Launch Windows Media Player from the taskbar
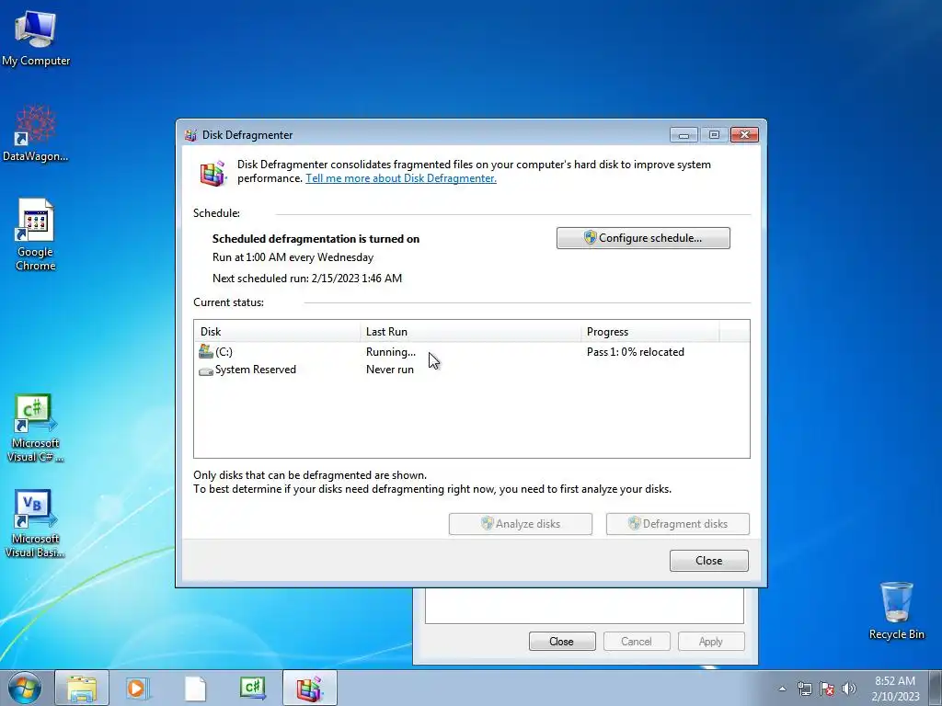 point(138,688)
